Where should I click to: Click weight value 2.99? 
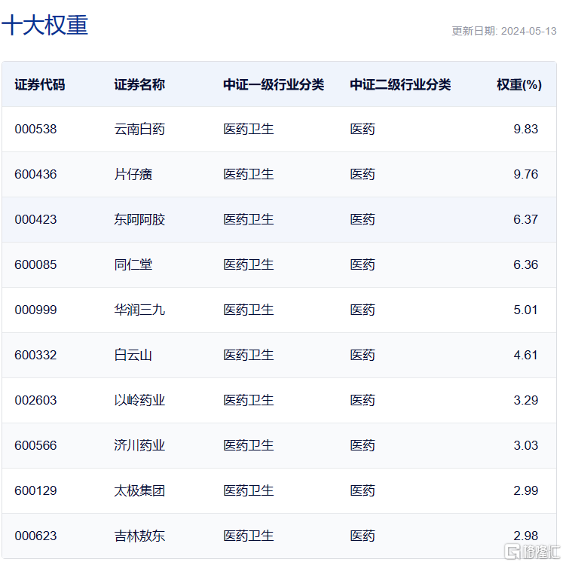pos(526,490)
